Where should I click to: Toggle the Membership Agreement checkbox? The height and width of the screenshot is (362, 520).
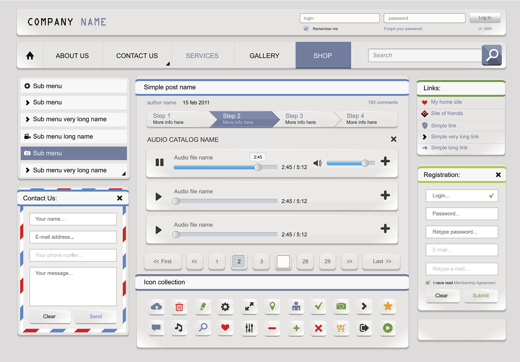tap(428, 283)
